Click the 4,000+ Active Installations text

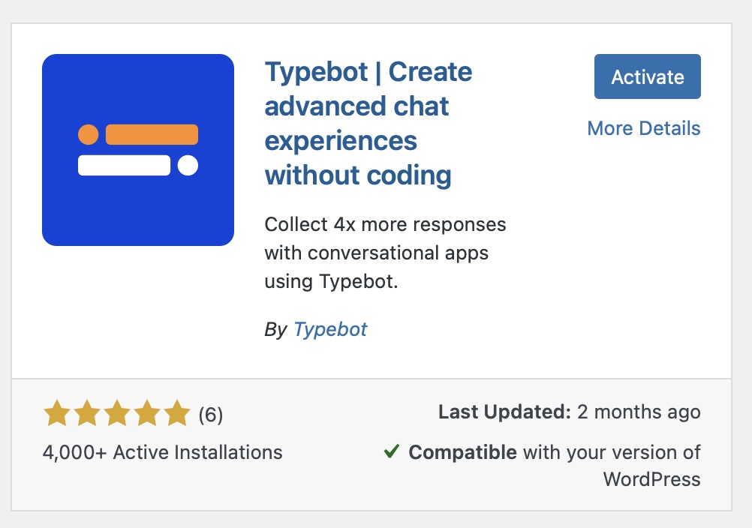point(162,451)
